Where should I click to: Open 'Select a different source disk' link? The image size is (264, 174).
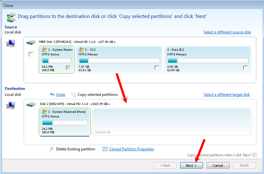tap(227, 32)
